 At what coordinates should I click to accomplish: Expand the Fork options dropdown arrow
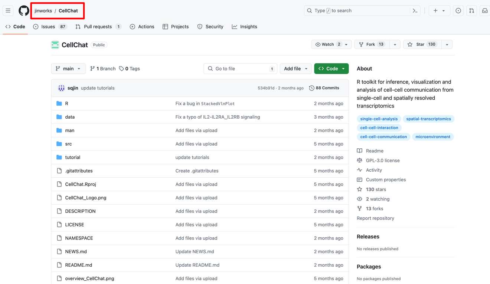395,44
